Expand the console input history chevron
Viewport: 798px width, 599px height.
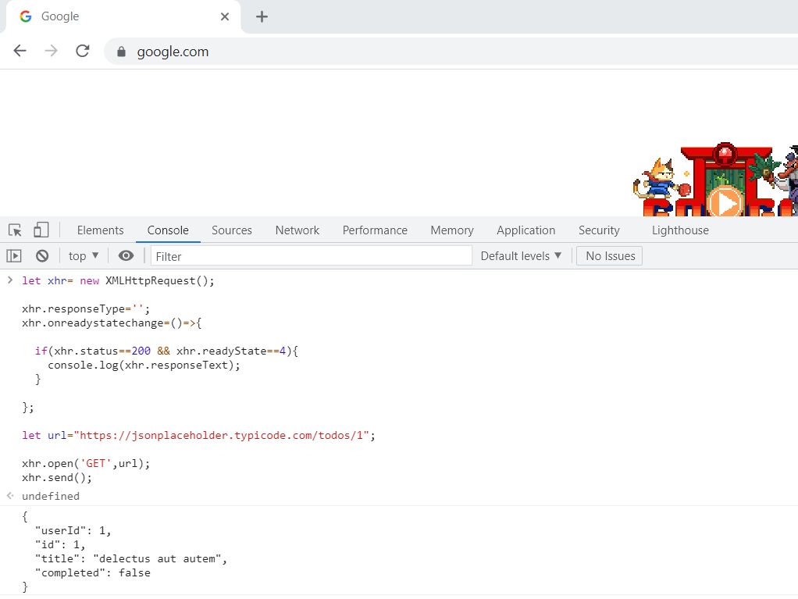[x=8, y=280]
